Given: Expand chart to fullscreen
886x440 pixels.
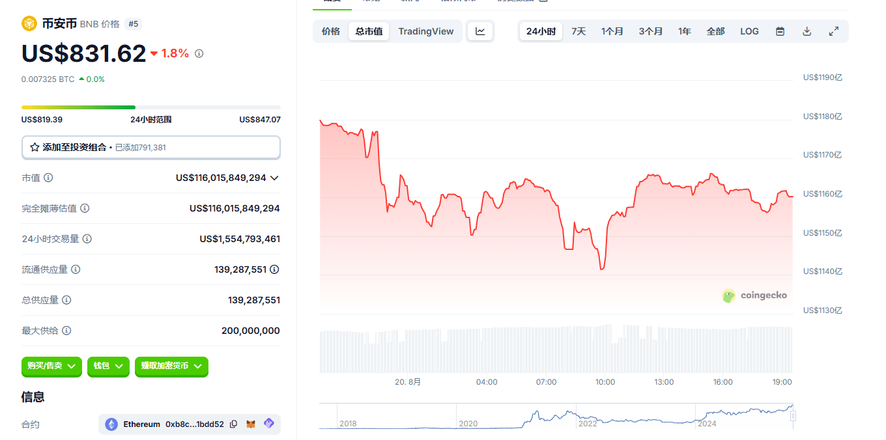Looking at the screenshot, I should [x=833, y=31].
